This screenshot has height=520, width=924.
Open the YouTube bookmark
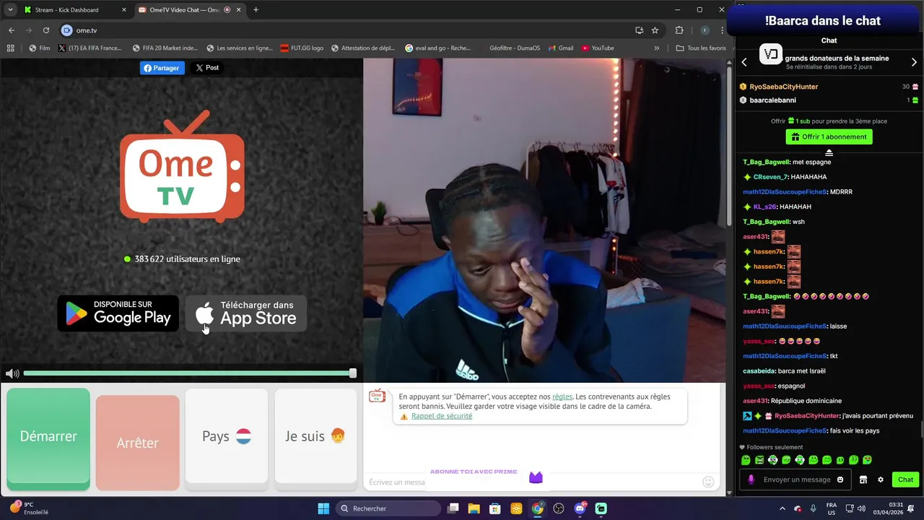tap(597, 48)
